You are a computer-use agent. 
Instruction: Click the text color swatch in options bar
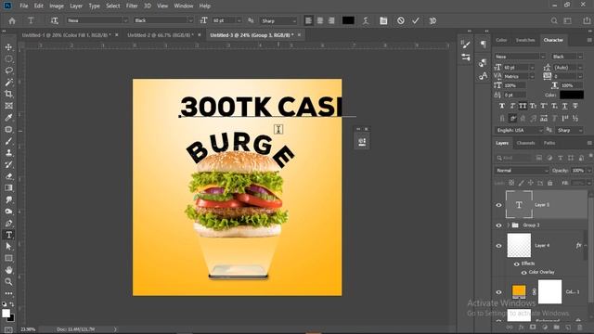tap(348, 20)
